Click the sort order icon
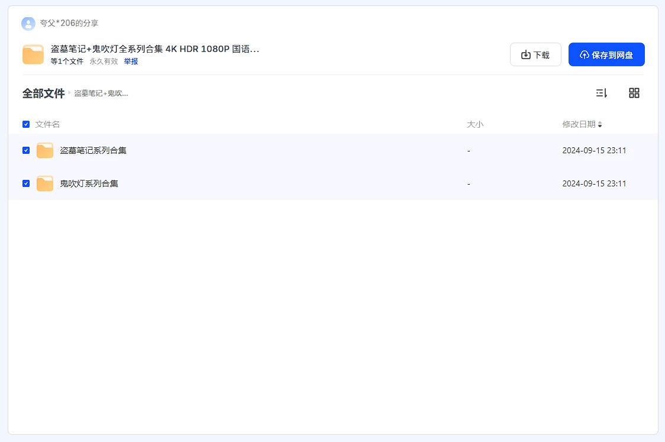The height and width of the screenshot is (442, 665). pos(601,93)
